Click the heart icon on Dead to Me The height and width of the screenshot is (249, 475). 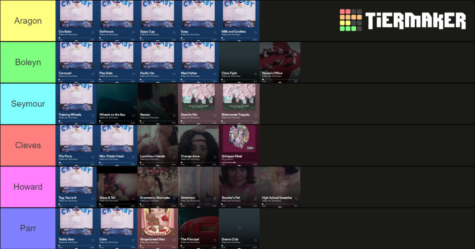tap(215, 116)
